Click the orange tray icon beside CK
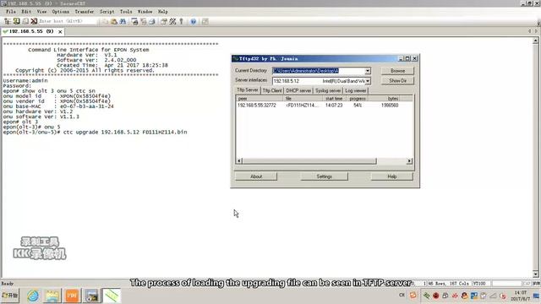Screen dimensions: 541x304 [x=413, y=295]
